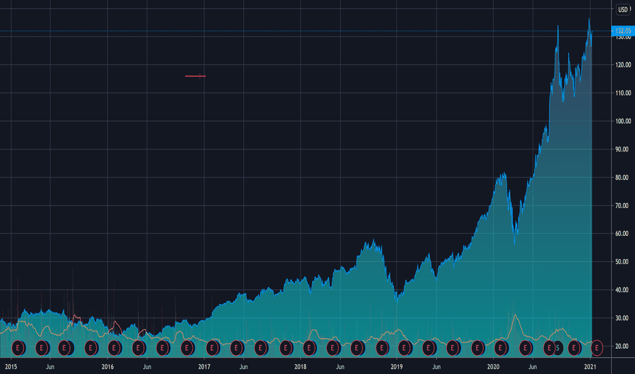Click the 100.00 price axis label

(x=623, y=121)
